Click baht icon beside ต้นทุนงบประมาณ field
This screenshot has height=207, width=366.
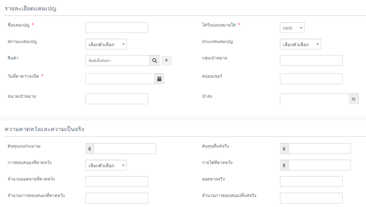pos(90,149)
